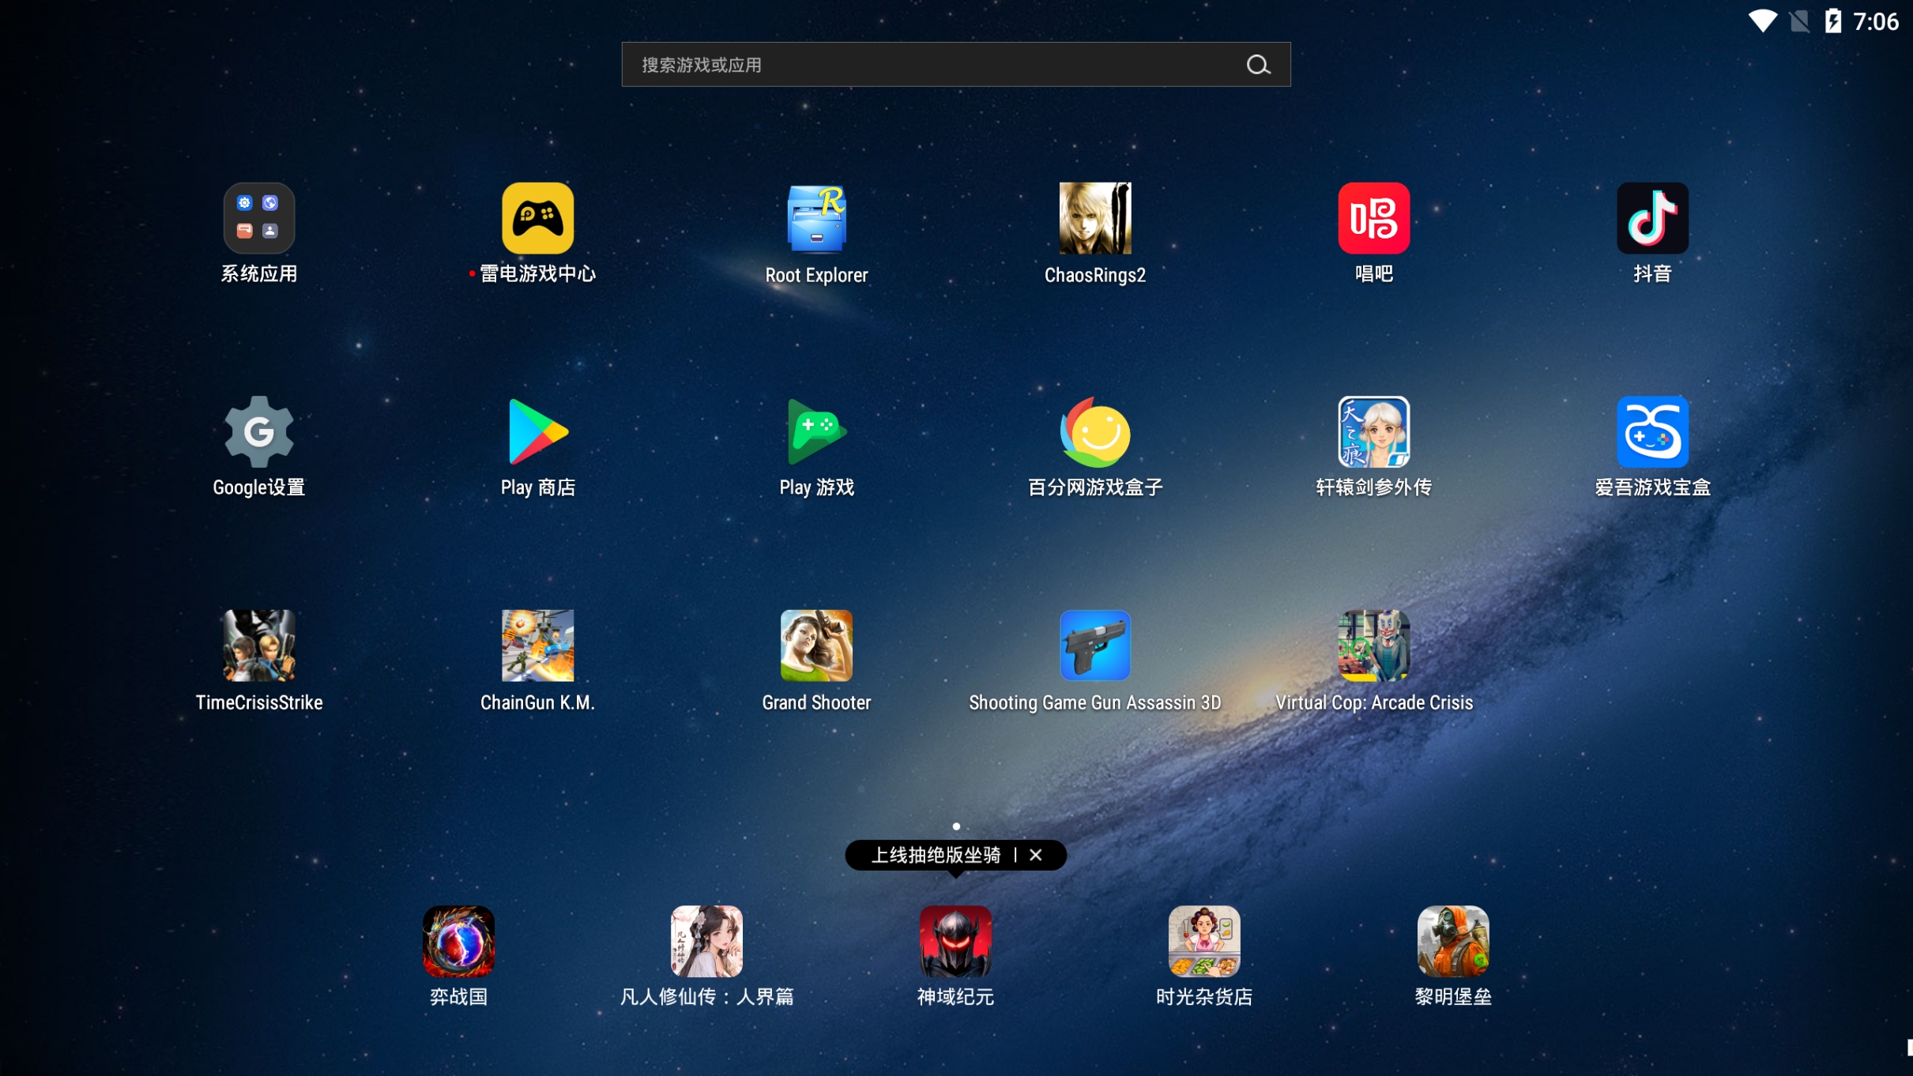The height and width of the screenshot is (1076, 1913).
Task: Open Google设置 app
Action: click(x=259, y=432)
